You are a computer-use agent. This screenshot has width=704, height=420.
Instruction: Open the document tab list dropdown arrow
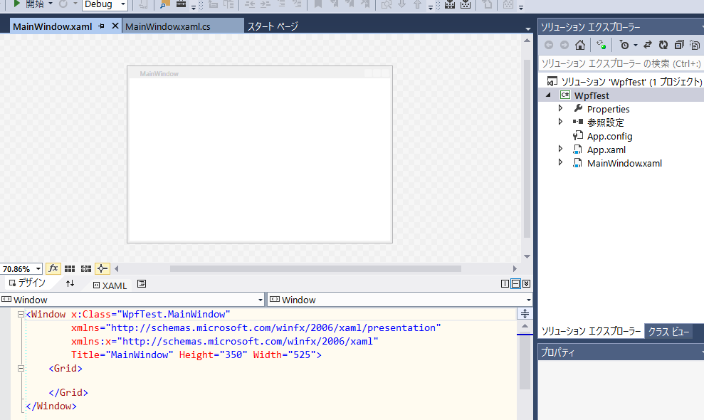pyautogui.click(x=527, y=28)
